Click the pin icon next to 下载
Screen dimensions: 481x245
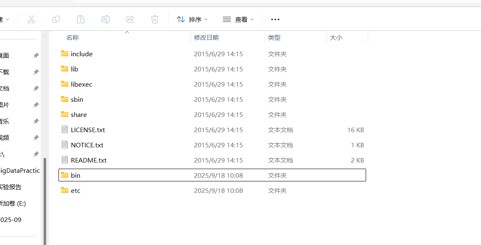tap(35, 72)
